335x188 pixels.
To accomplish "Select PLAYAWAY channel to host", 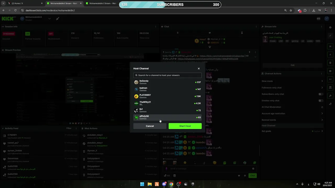I will (x=167, y=96).
